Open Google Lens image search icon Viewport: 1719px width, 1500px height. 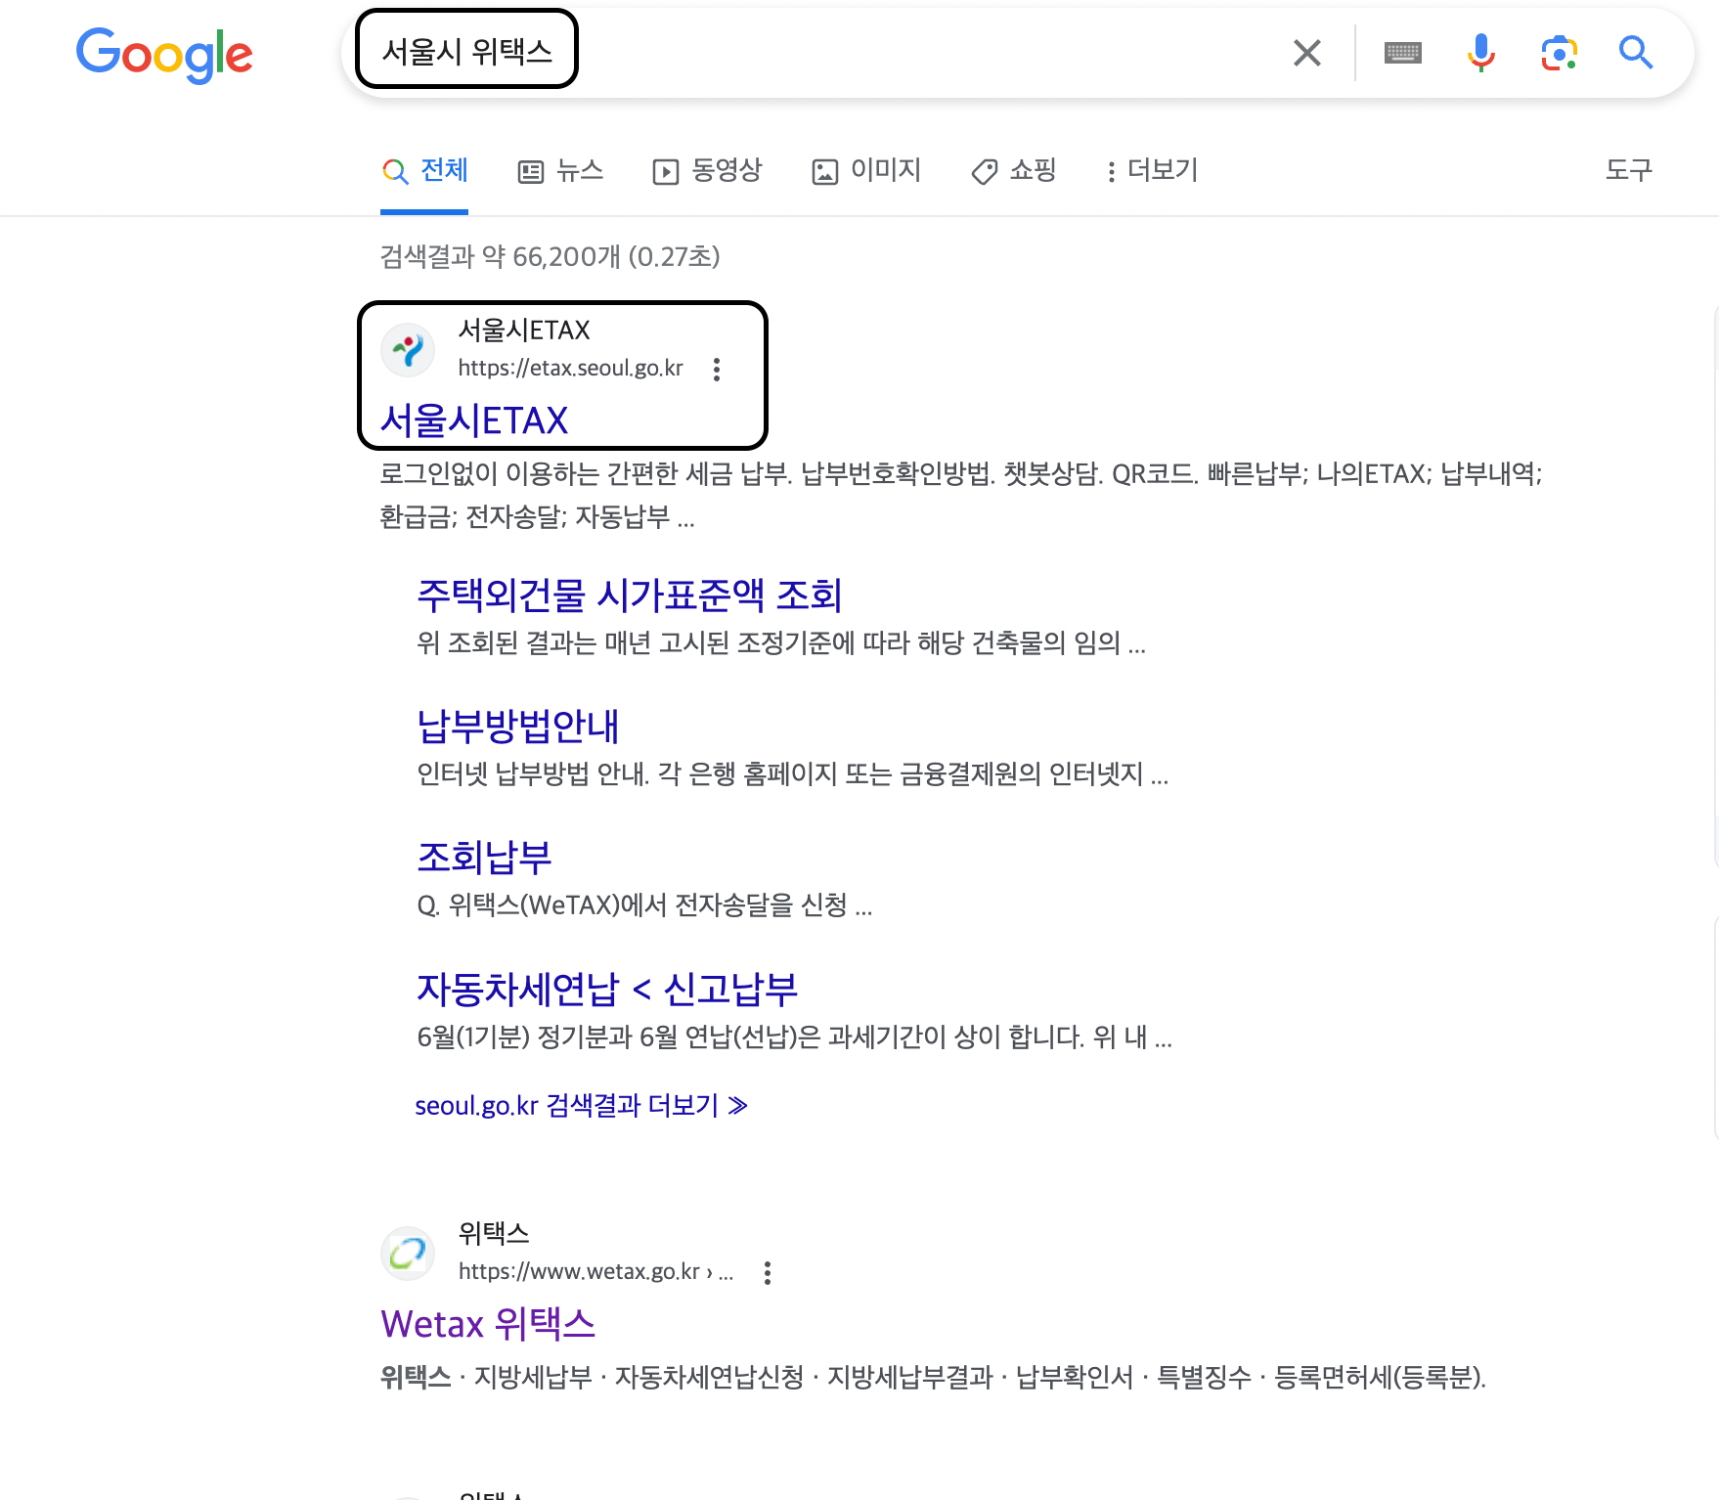tap(1560, 53)
